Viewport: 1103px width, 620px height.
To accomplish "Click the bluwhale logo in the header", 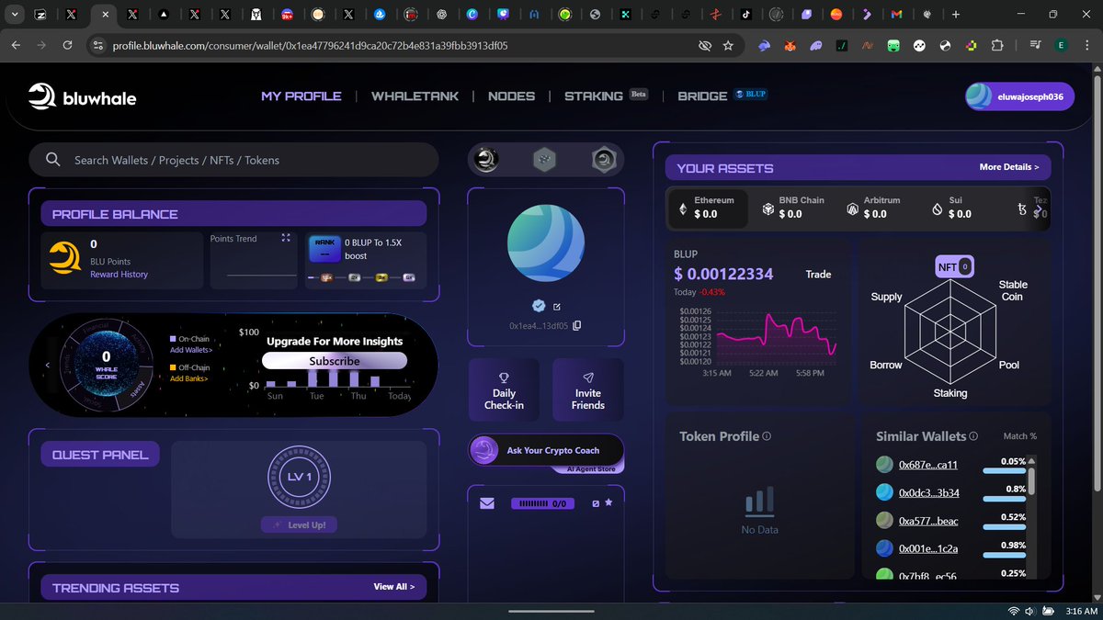I will coord(82,96).
